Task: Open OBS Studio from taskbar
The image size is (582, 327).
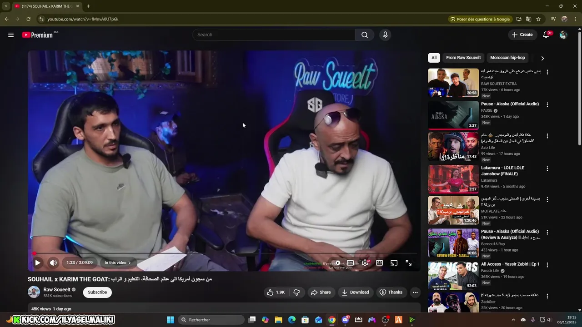Action: click(386, 320)
